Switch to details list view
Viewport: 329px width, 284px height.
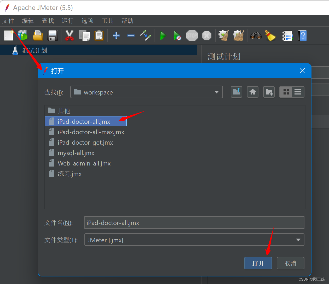coord(298,92)
